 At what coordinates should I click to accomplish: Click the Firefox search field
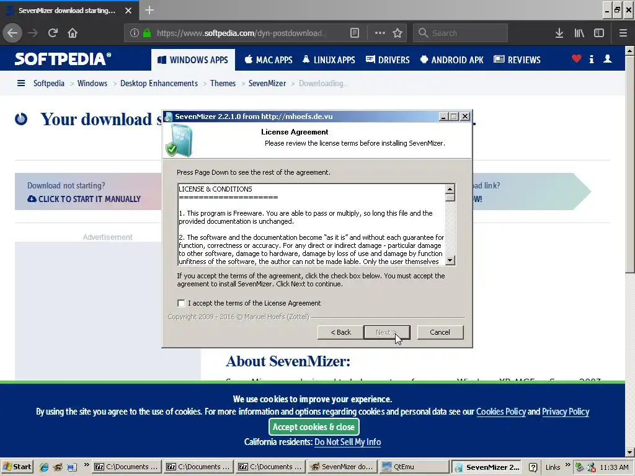click(x=461, y=33)
